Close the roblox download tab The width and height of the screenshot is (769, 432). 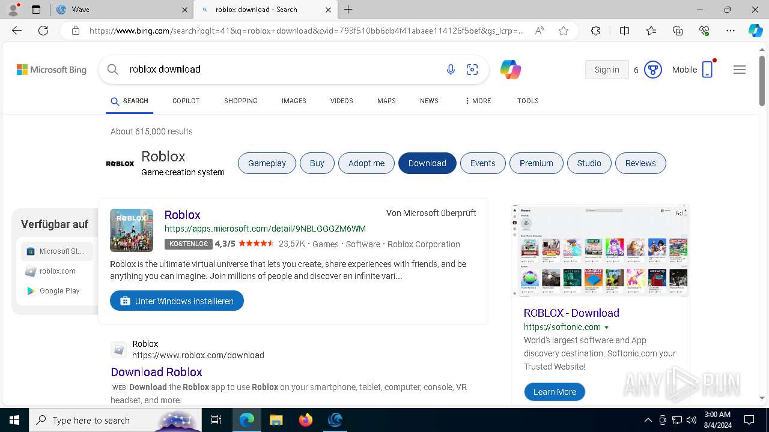coord(328,10)
